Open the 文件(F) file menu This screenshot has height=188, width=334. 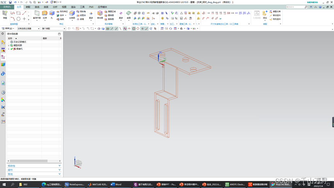click(7, 7)
